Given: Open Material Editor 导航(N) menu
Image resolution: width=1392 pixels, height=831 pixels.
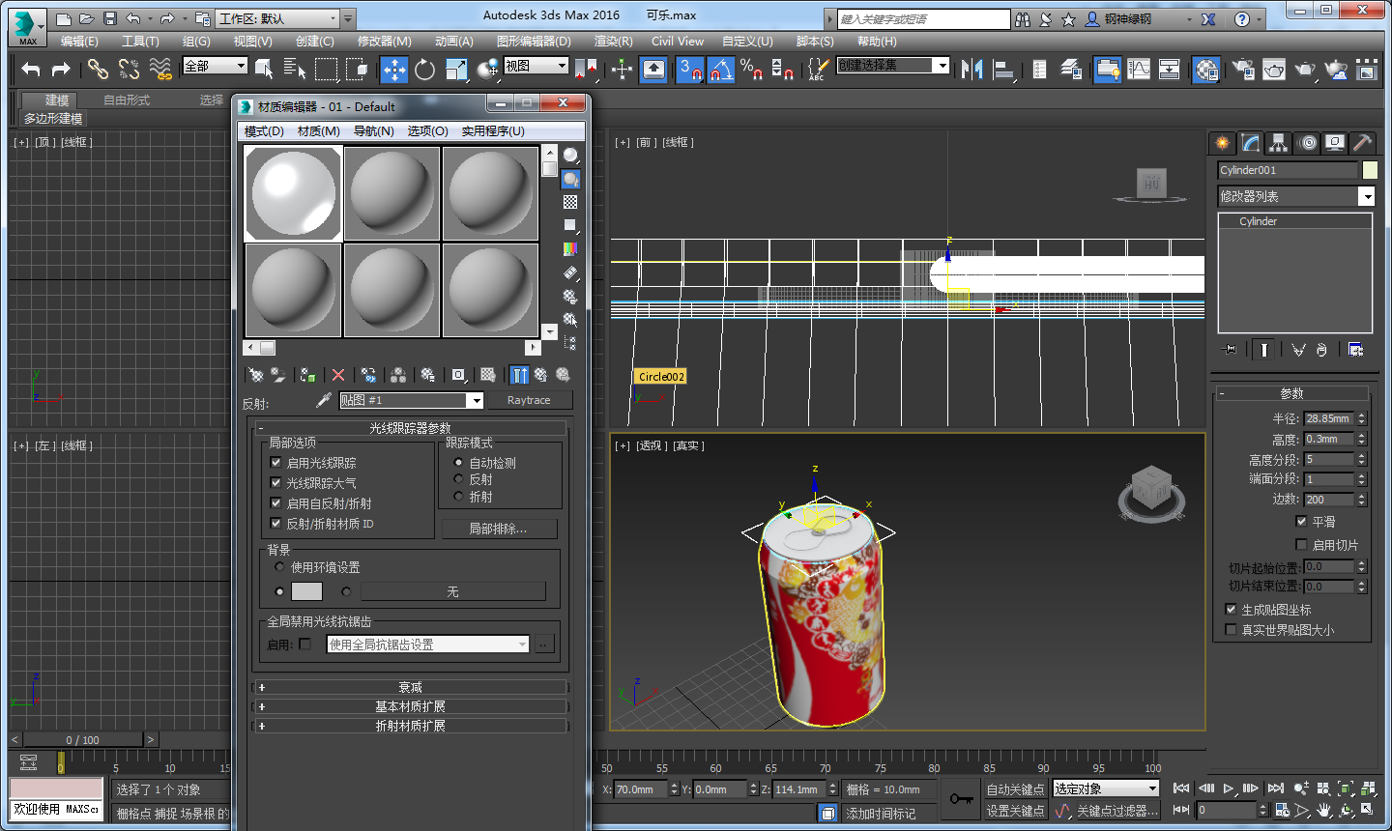Looking at the screenshot, I should (x=373, y=131).
